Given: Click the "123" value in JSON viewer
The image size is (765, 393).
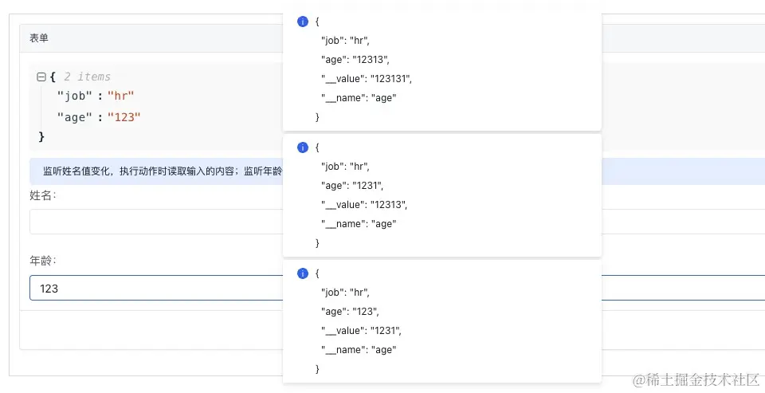Looking at the screenshot, I should coord(124,117).
